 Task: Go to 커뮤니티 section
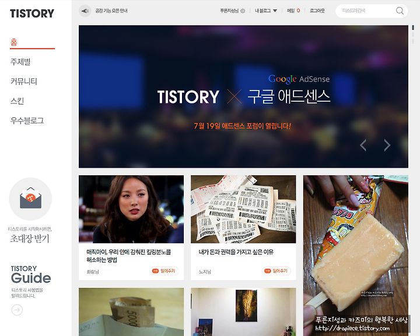[x=23, y=81]
